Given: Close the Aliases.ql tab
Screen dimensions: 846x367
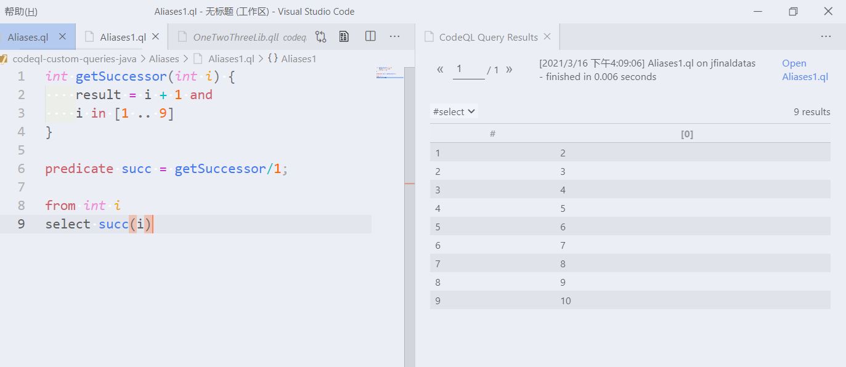Looking at the screenshot, I should (62, 37).
